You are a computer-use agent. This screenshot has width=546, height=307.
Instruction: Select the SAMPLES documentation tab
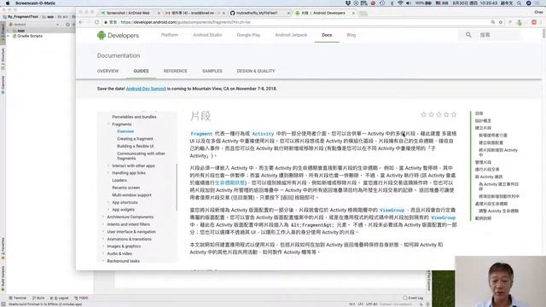[x=212, y=71]
